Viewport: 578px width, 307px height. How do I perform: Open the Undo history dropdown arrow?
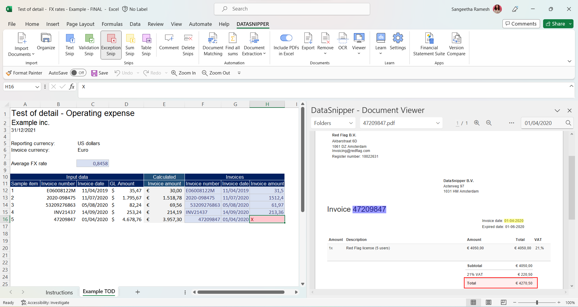pyautogui.click(x=138, y=73)
